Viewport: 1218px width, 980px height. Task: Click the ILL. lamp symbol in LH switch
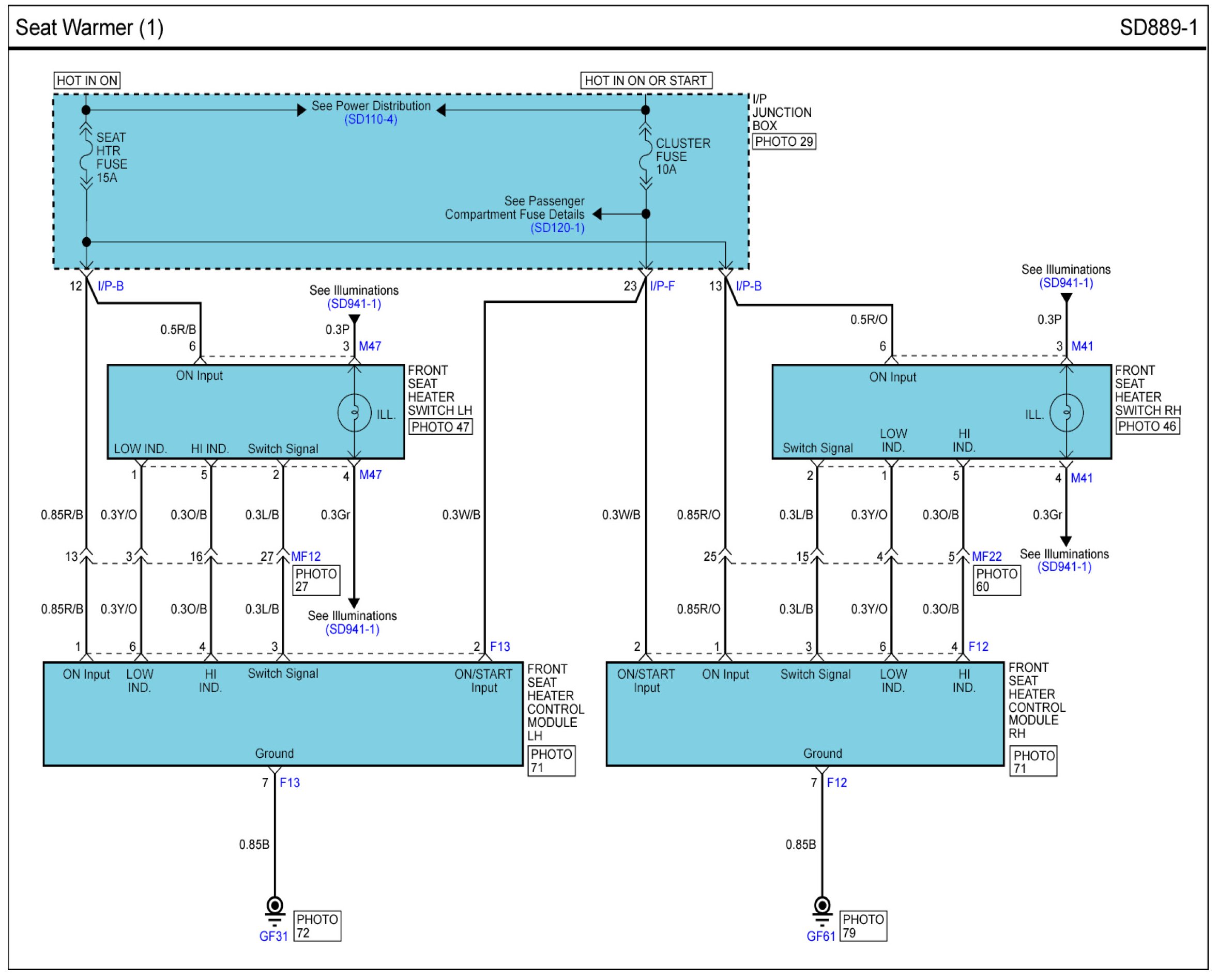coord(354,412)
